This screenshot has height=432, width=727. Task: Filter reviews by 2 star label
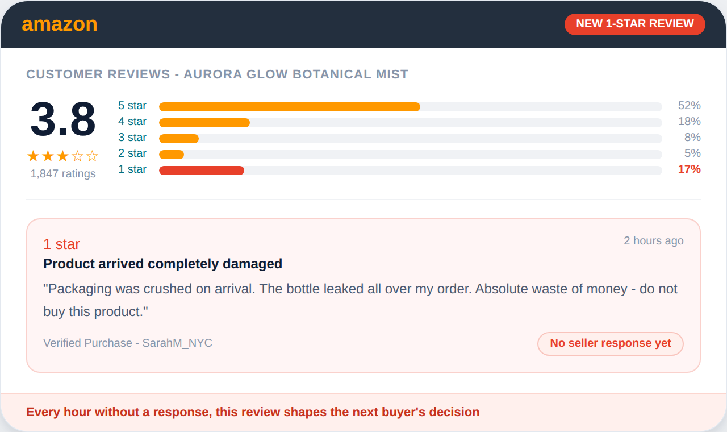point(132,153)
